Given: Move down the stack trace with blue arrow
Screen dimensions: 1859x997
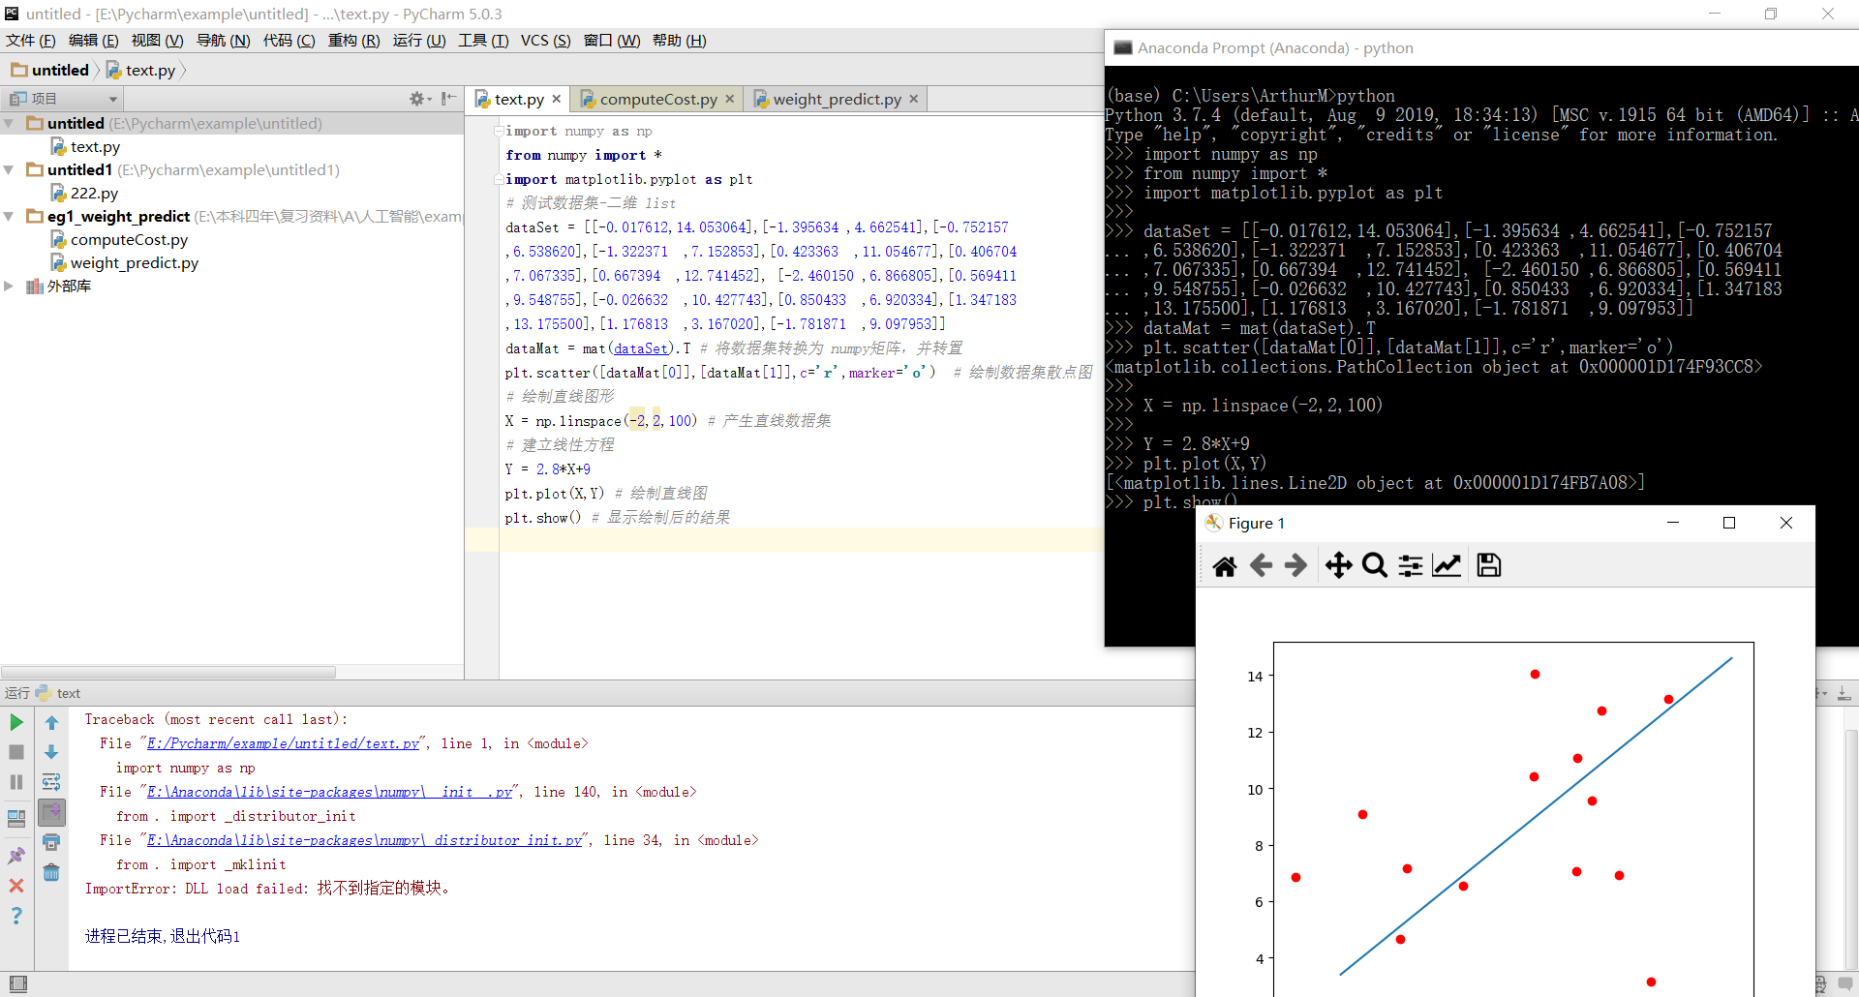Looking at the screenshot, I should point(51,752).
